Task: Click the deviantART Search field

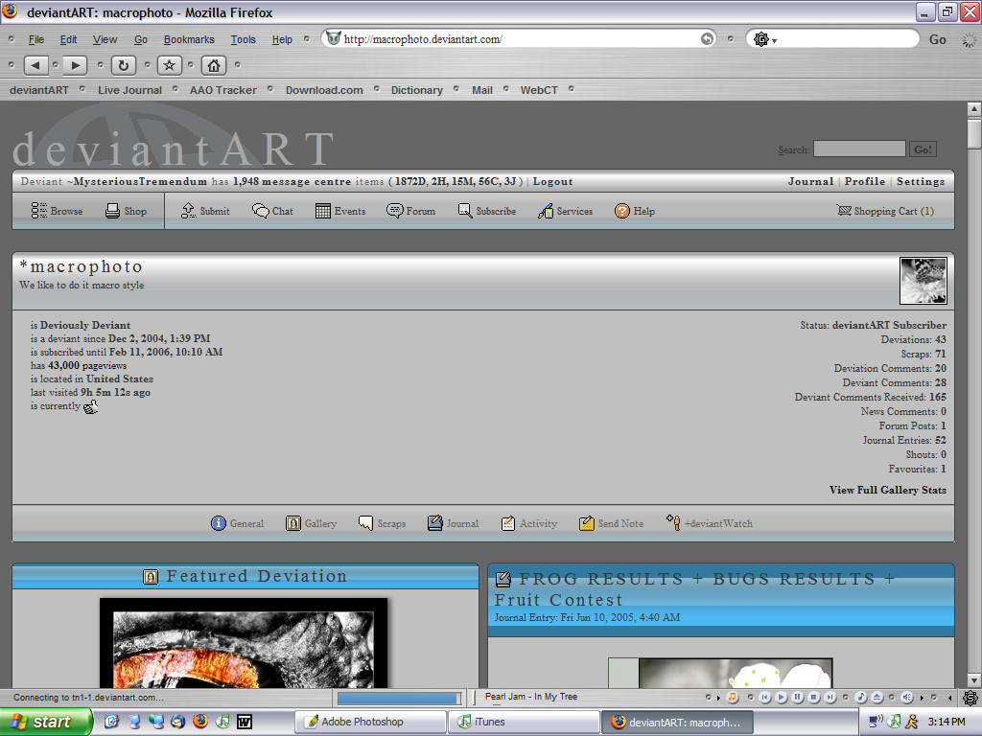Action: 859,149
